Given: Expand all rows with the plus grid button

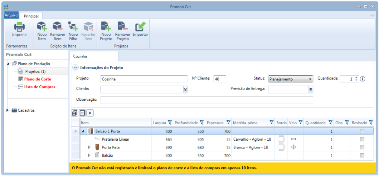Looking at the screenshot, I should (x=75, y=113).
